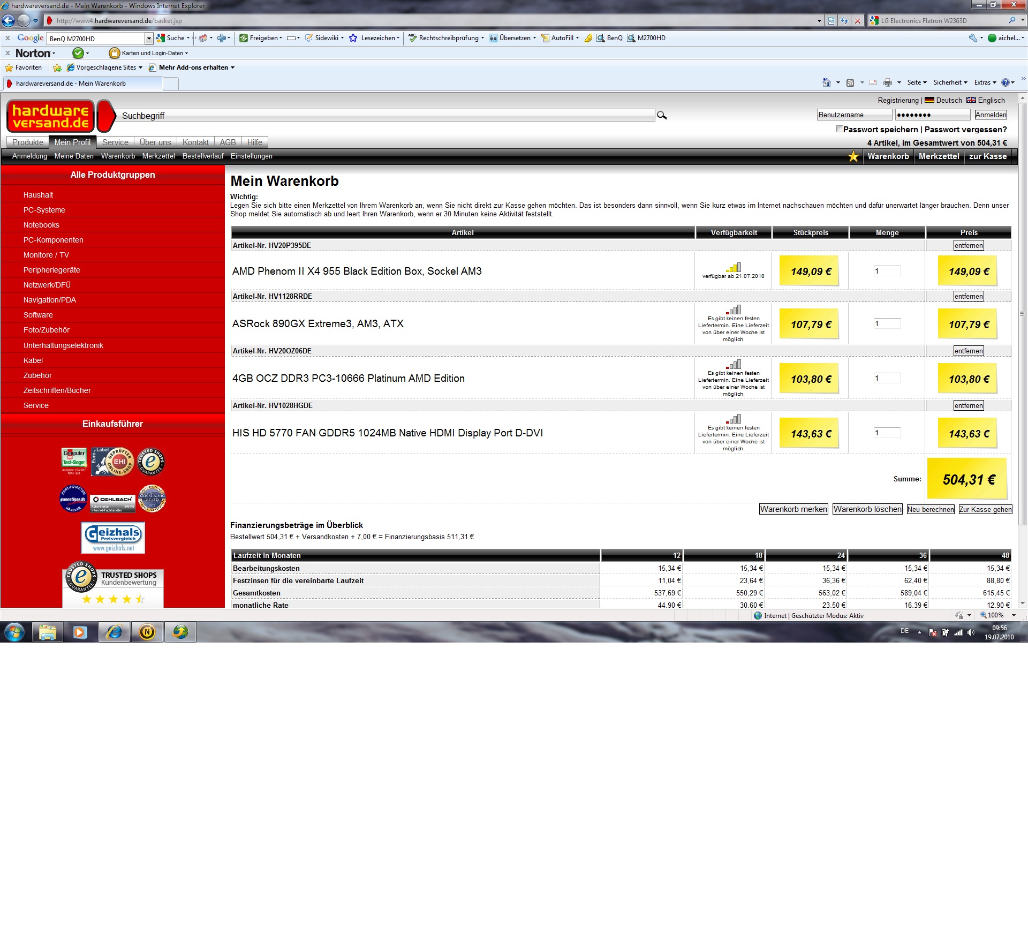This screenshot has width=1028, height=951.
Task: Click the Neu berechnen button
Action: 931,509
